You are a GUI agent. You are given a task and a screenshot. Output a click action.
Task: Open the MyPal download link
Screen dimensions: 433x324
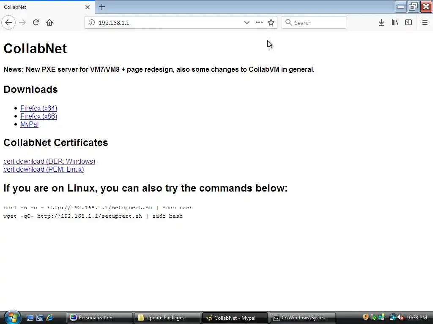point(29,124)
